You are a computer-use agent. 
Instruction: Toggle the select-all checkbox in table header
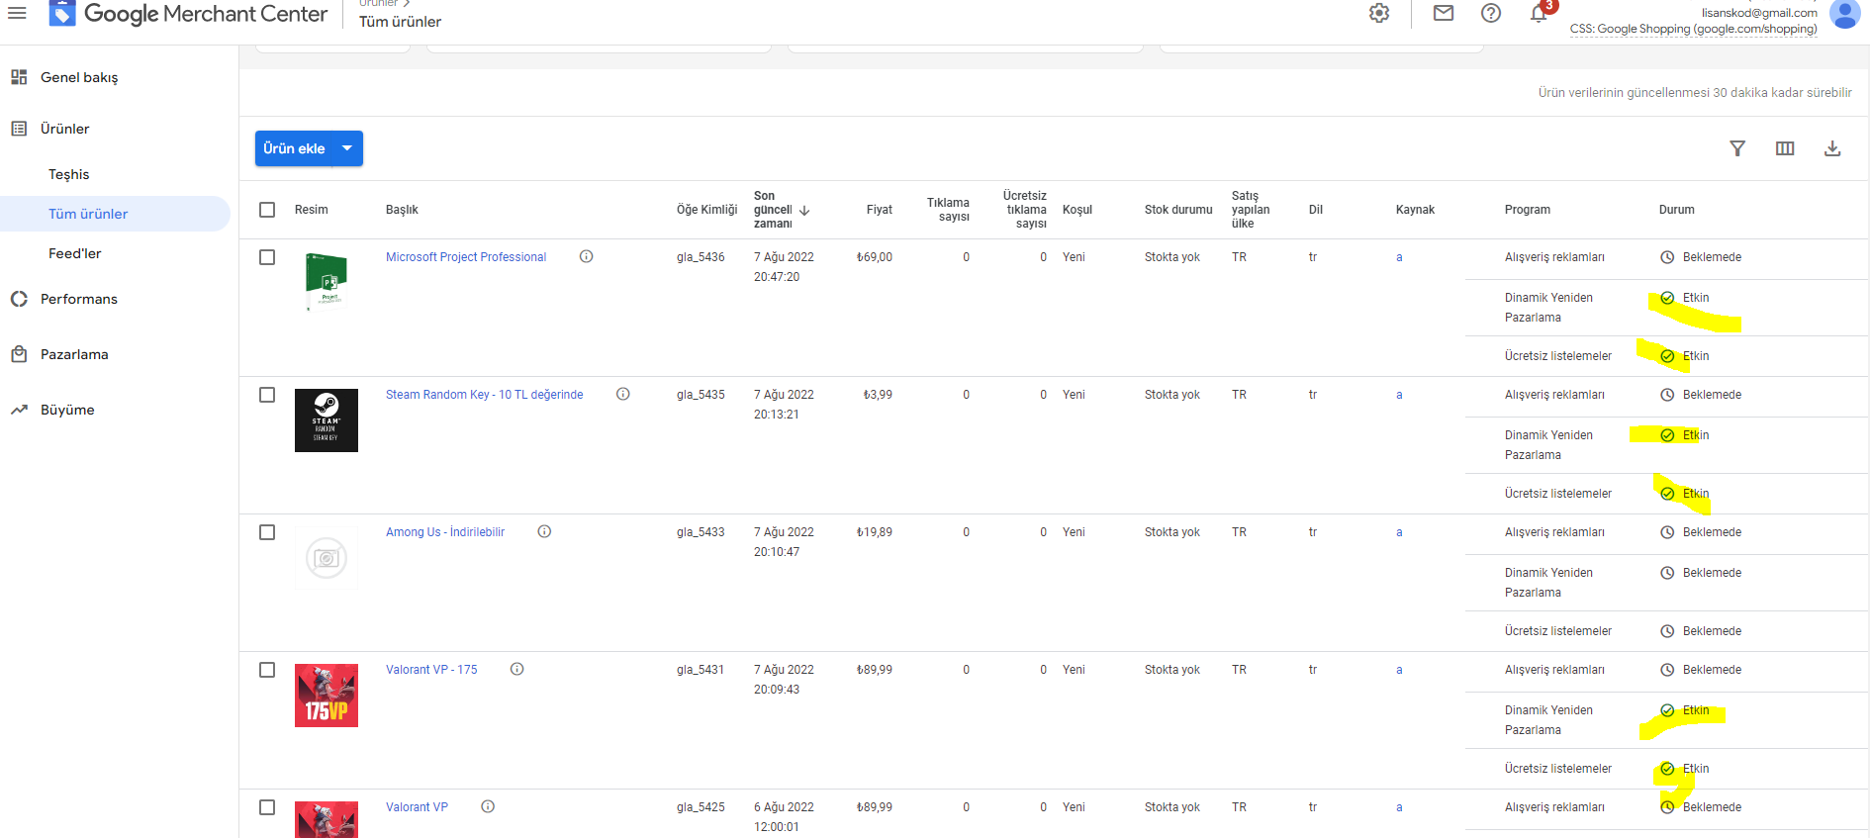tap(267, 210)
